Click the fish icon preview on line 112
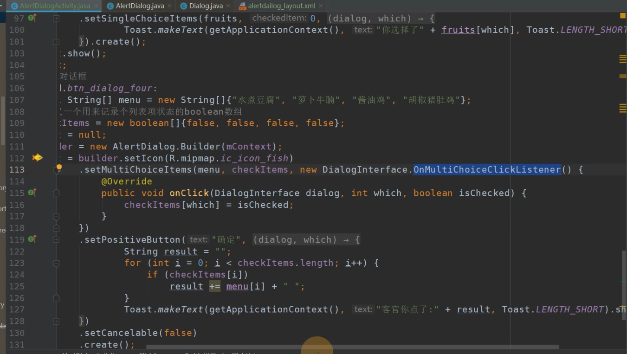This screenshot has width=627, height=354. 37,158
